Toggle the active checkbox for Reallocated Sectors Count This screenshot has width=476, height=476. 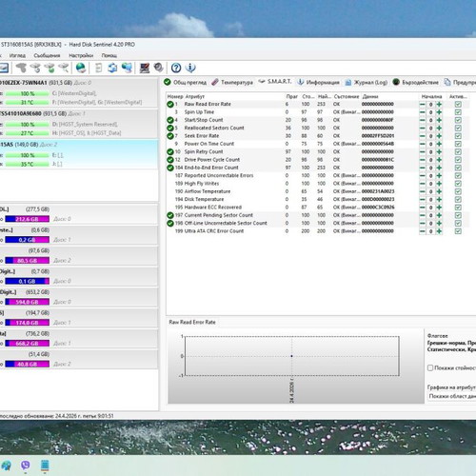[x=458, y=128]
